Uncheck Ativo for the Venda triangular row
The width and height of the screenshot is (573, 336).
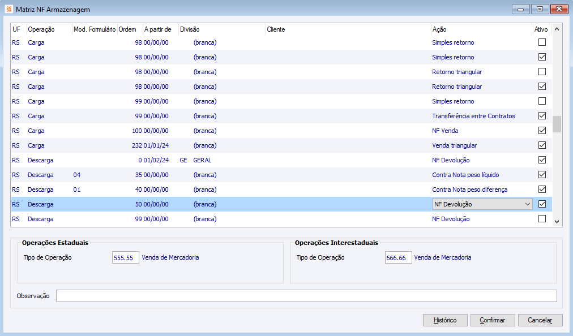click(x=542, y=145)
